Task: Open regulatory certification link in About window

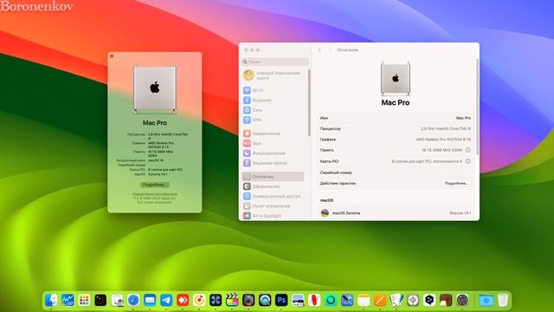Action: pyautogui.click(x=155, y=194)
